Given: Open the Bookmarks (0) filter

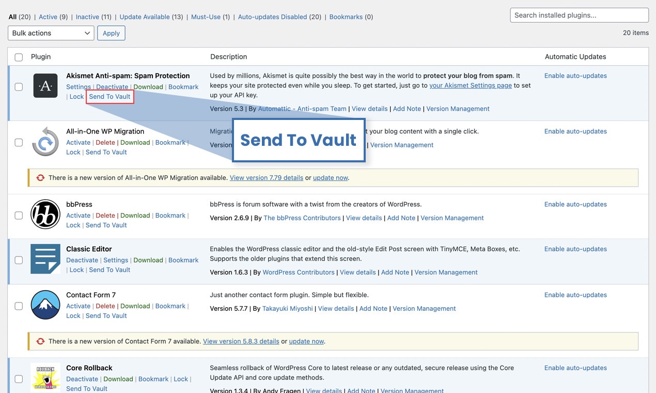Looking at the screenshot, I should click(x=351, y=17).
